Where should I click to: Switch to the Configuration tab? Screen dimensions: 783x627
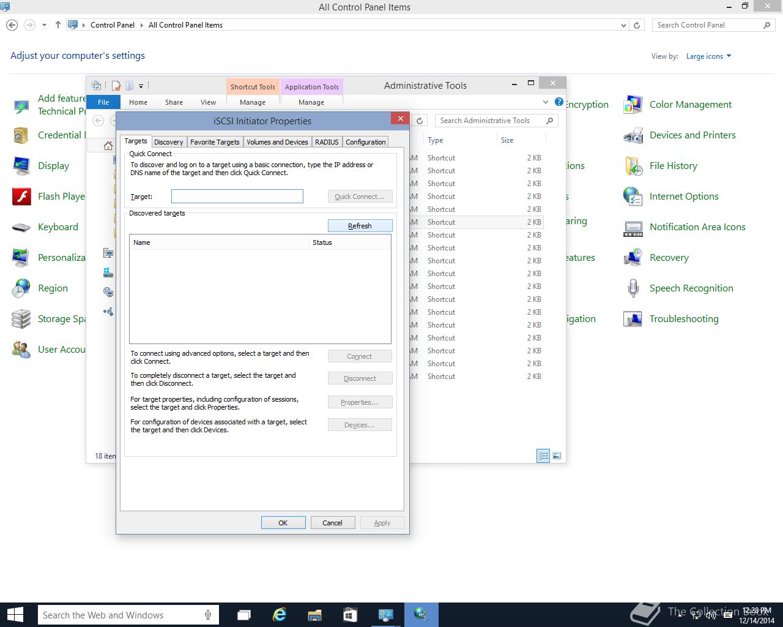[365, 142]
